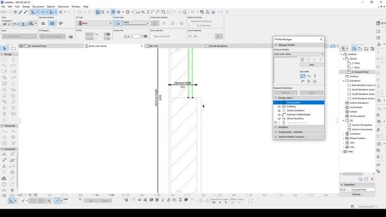Click the New profile icon in Profile Manager
The height and width of the screenshot is (217, 386).
303,60
